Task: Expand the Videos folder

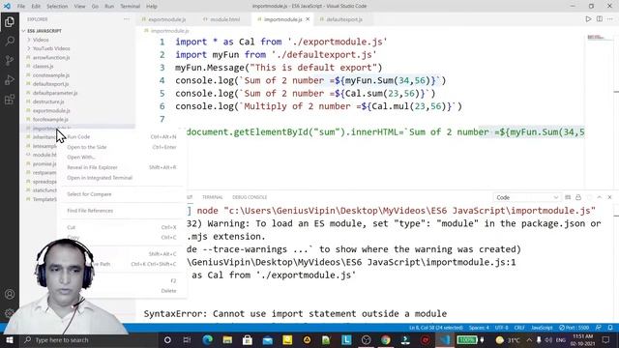Action: (x=41, y=40)
